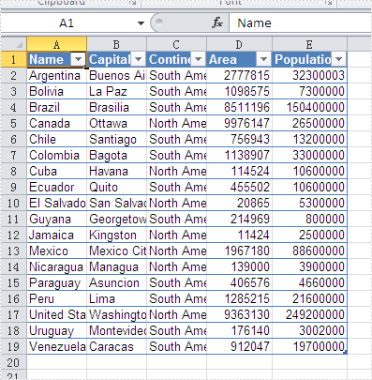
Task: Select column B header
Action: click(x=116, y=44)
